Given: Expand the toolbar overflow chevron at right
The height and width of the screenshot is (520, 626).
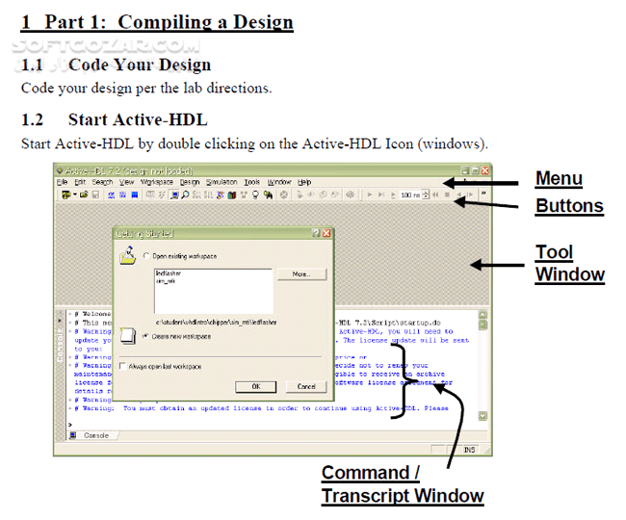Looking at the screenshot, I should [x=483, y=195].
